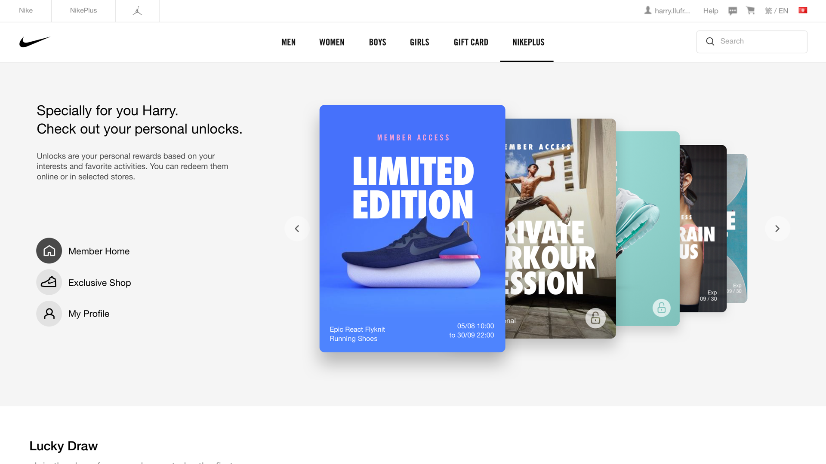Open Member Home link text
Image resolution: width=826 pixels, height=464 pixels.
[99, 251]
